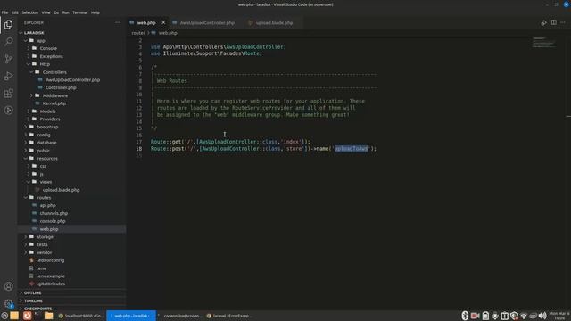
Task: Open the Go menu
Action: click(x=56, y=12)
